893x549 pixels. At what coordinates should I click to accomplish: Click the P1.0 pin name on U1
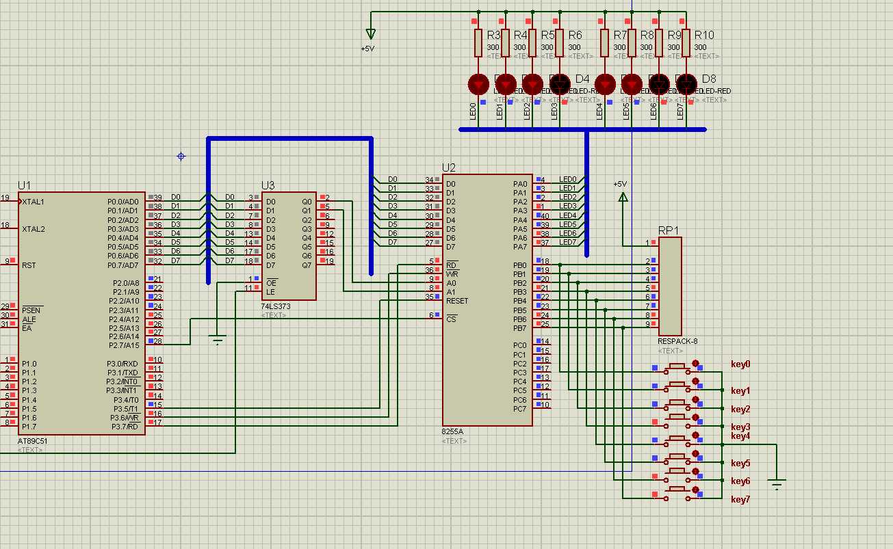click(x=29, y=364)
